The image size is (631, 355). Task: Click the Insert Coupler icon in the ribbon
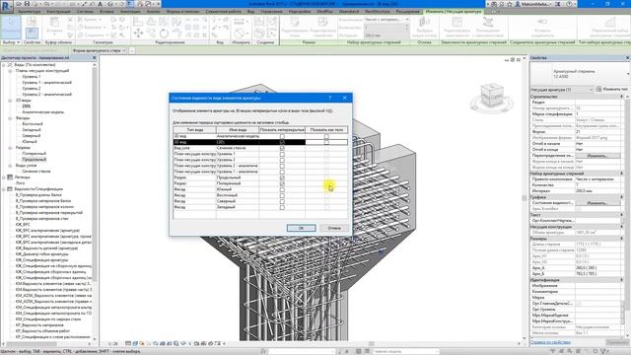(542, 27)
